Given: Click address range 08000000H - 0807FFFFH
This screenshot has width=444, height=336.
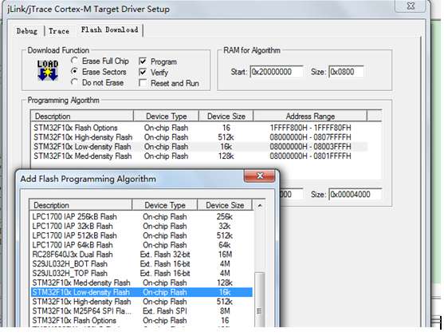Looking at the screenshot, I should 310,137.
